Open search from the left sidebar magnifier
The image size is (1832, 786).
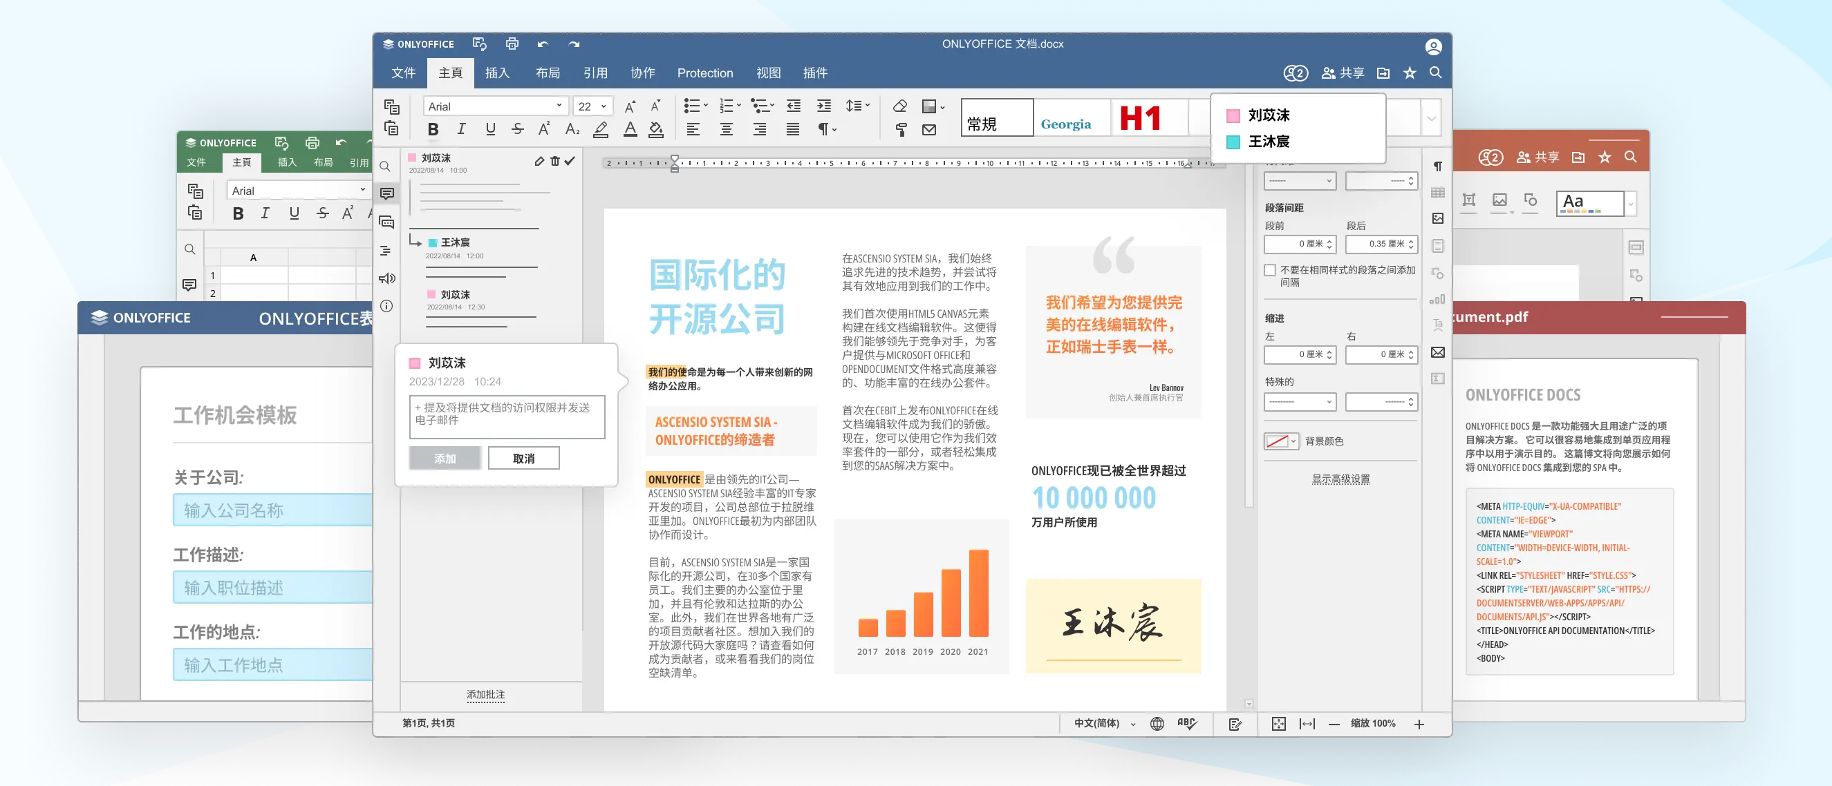coord(386,166)
